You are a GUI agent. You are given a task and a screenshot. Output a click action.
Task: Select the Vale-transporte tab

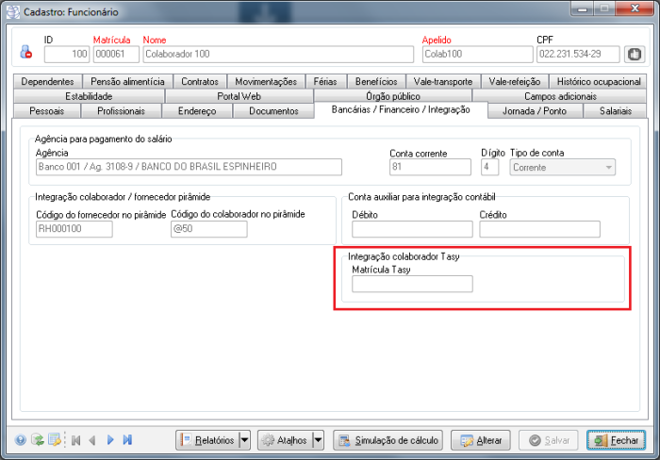(443, 82)
